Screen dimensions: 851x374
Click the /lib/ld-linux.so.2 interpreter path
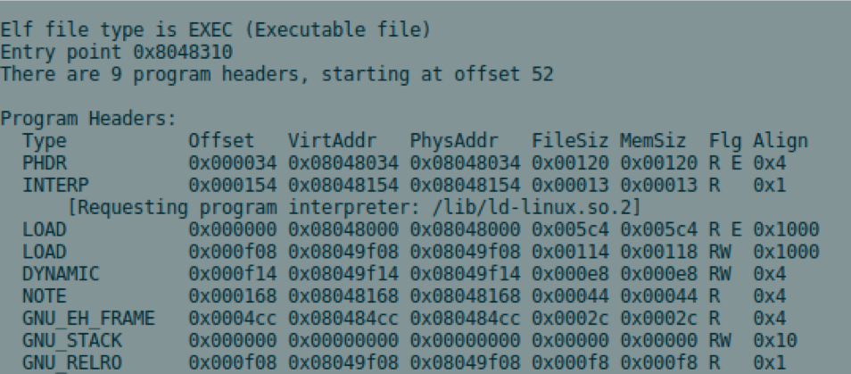click(x=532, y=207)
